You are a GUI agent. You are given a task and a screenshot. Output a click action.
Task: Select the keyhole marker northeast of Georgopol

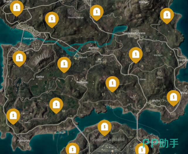tap(52, 19)
